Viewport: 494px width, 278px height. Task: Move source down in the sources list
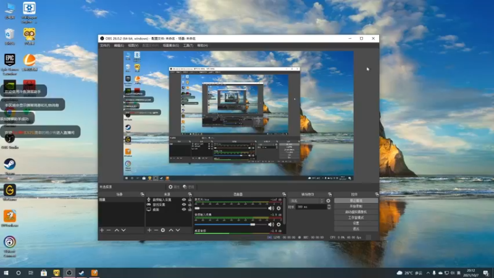point(178,230)
